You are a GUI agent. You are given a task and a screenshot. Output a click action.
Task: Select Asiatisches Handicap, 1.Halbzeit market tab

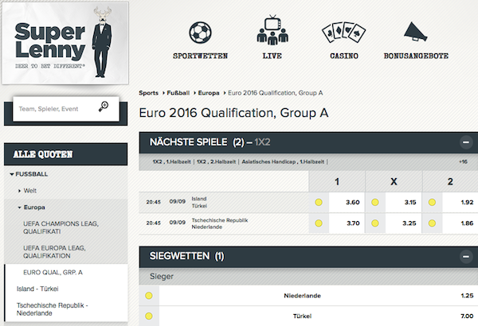(x=283, y=162)
